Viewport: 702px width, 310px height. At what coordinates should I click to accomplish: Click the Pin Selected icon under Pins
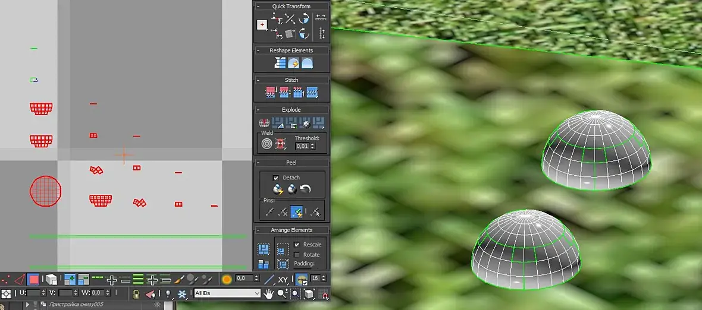[269, 212]
